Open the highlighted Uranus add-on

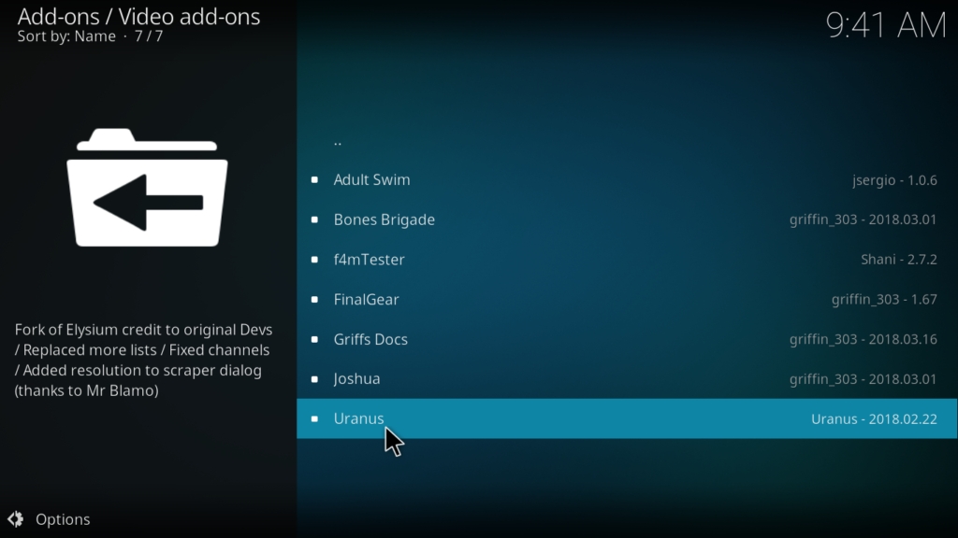[x=627, y=418]
